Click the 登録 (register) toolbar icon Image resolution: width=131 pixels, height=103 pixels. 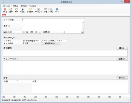click(x=11, y=10)
